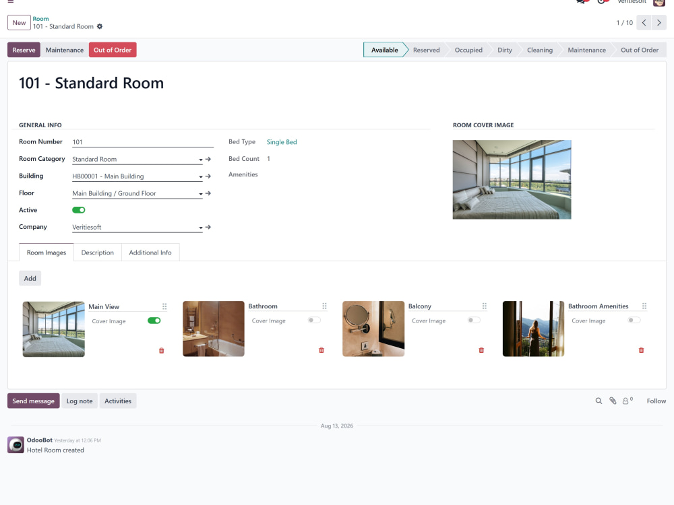Click the Maintenance action button
674x505 pixels.
[x=65, y=50]
